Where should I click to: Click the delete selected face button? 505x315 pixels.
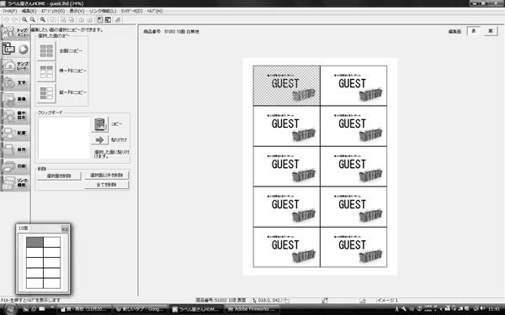[x=59, y=176]
